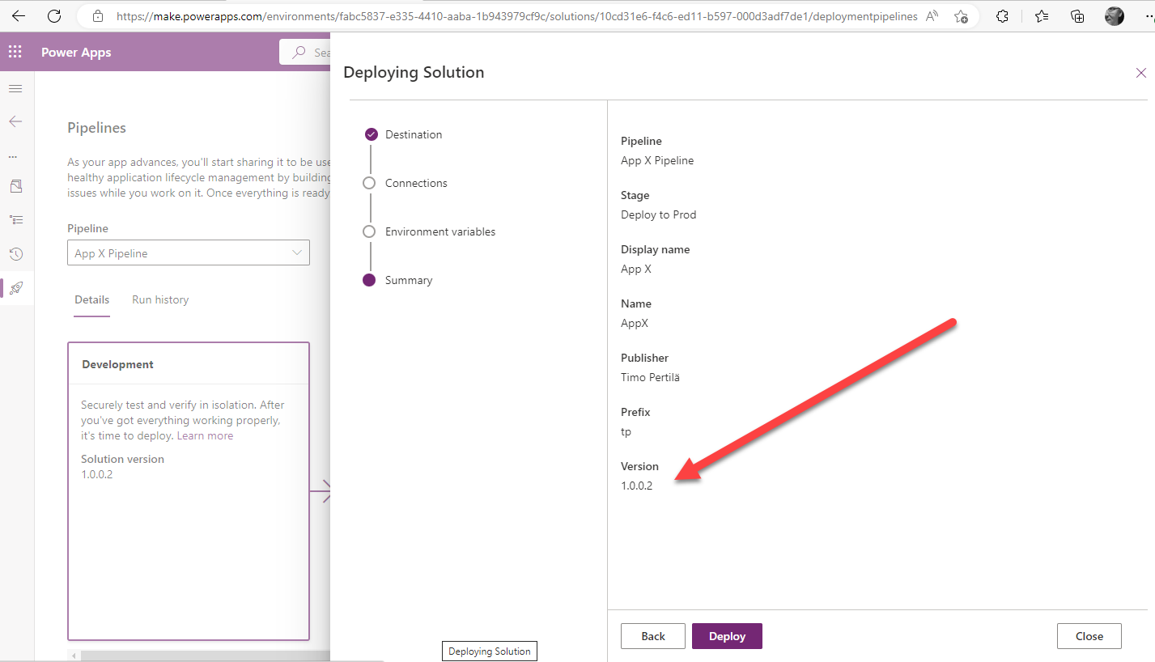Open the Power Apps app launcher waffle
Viewport: 1155px width, 662px height.
15,53
